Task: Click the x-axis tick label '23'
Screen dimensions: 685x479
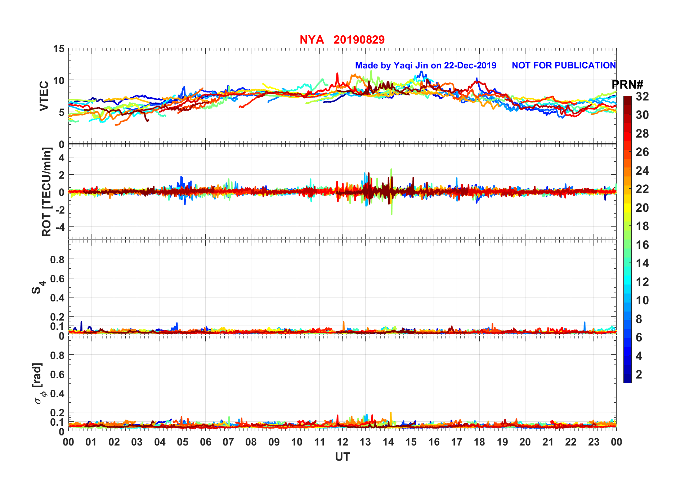Action: click(594, 442)
